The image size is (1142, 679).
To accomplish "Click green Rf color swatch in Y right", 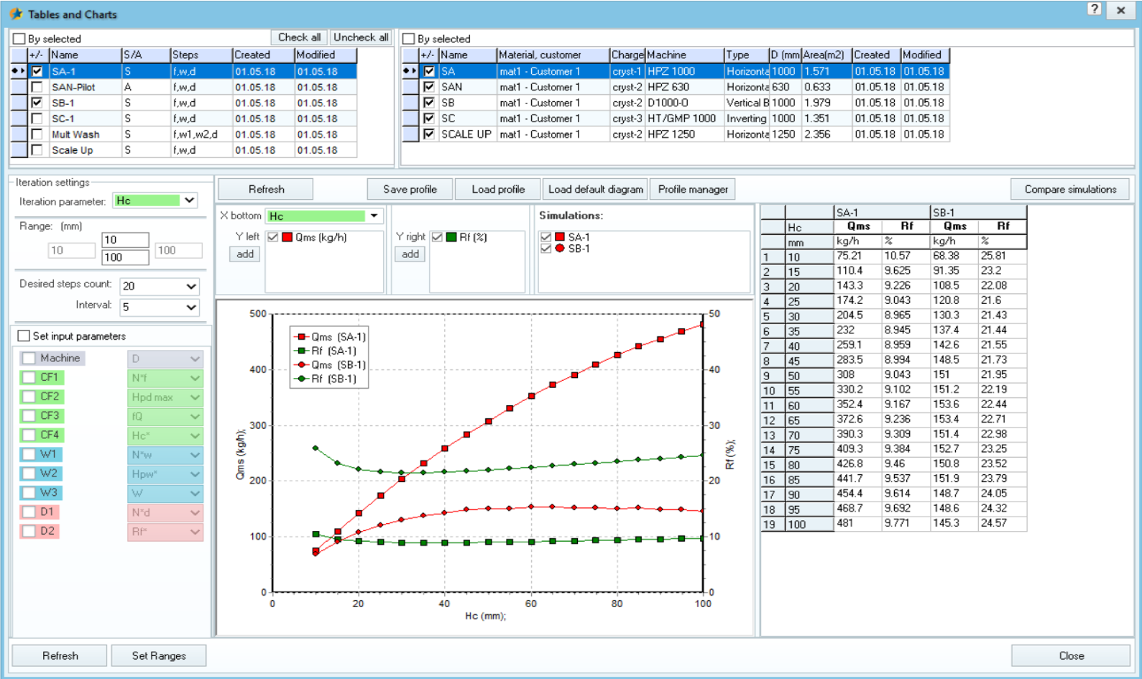I will click(x=451, y=237).
